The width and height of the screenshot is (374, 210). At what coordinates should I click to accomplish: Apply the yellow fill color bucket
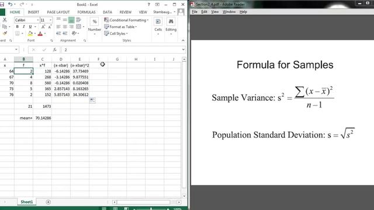pyautogui.click(x=30, y=34)
